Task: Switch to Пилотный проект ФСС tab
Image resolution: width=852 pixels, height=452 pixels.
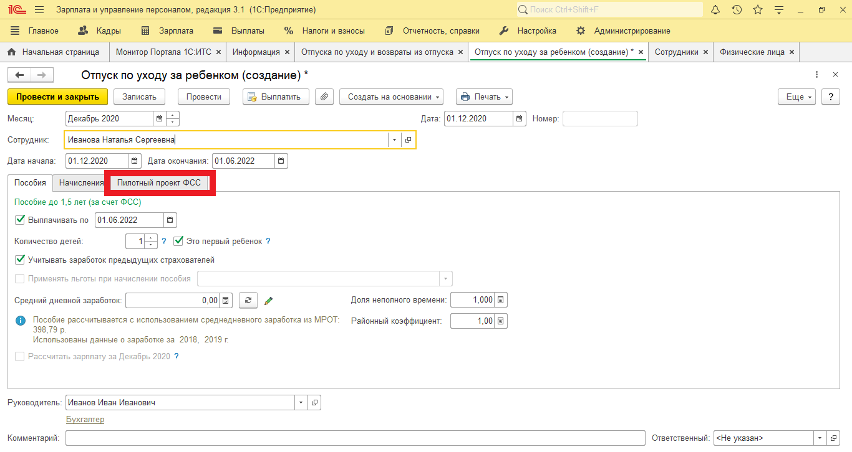Action: [159, 183]
